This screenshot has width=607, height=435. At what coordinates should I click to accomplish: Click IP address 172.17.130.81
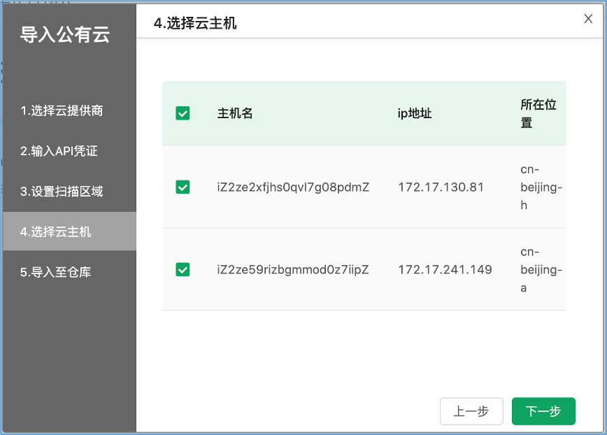pyautogui.click(x=441, y=187)
